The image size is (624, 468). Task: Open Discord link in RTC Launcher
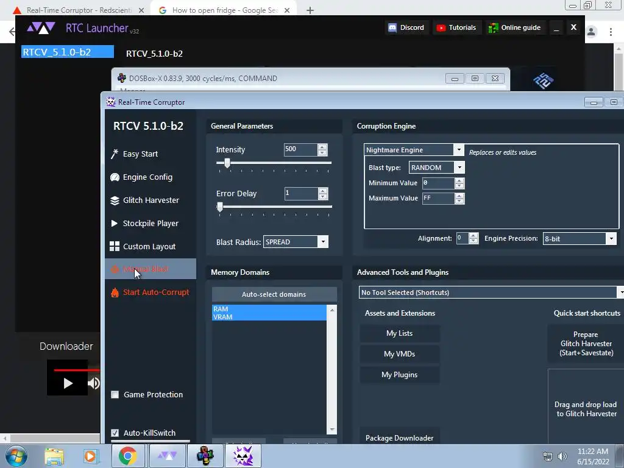click(406, 27)
